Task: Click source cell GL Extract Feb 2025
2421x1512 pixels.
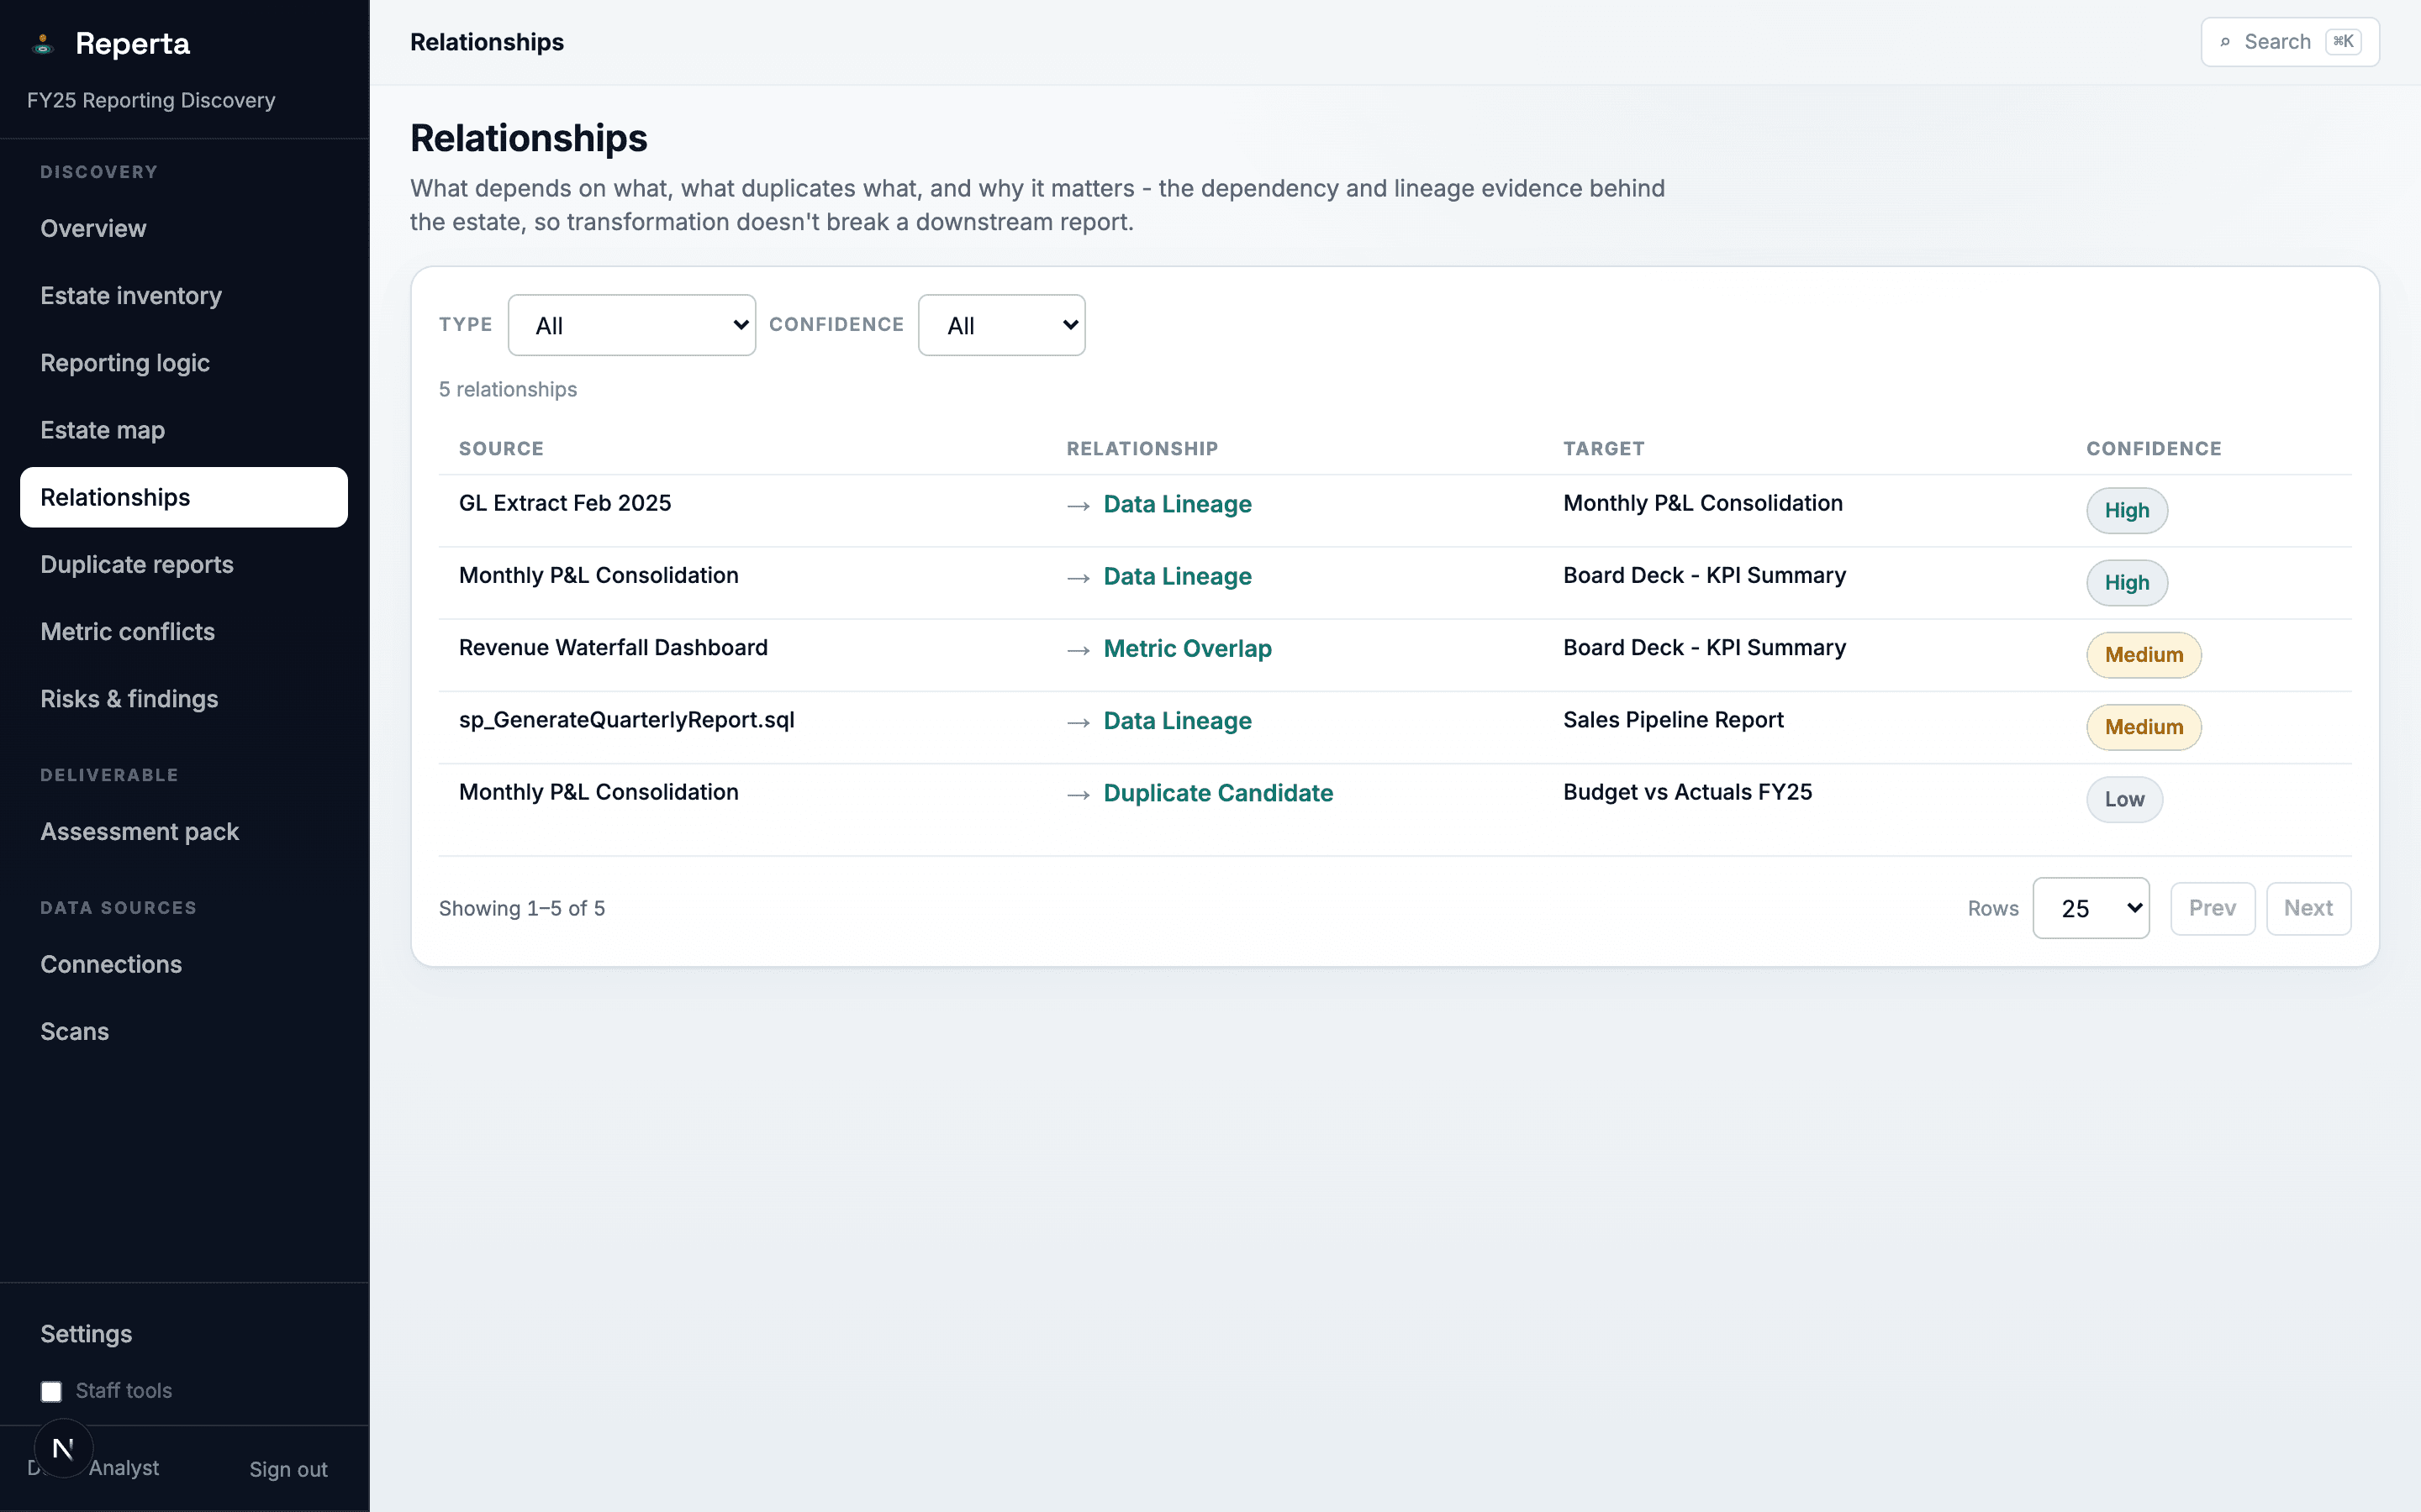Action: [565, 503]
